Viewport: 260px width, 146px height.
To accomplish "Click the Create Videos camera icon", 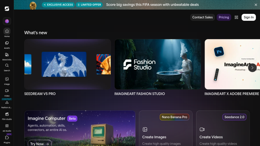I will [202, 130].
